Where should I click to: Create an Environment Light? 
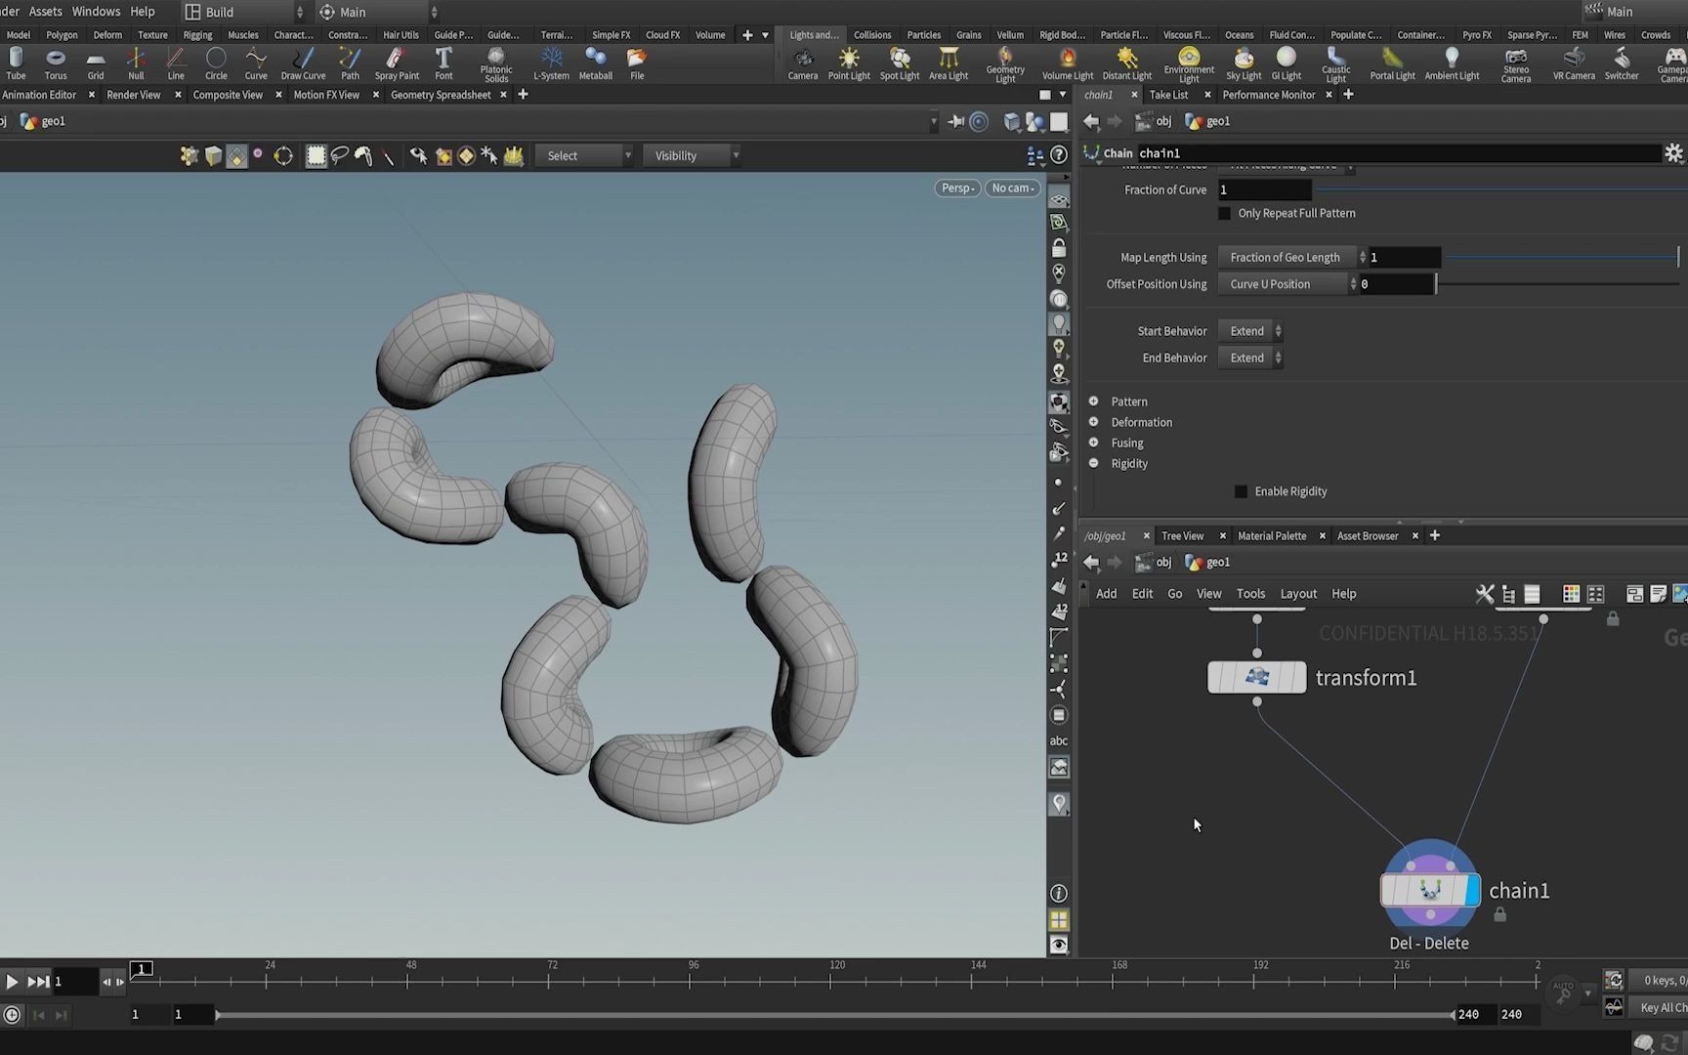click(1188, 63)
